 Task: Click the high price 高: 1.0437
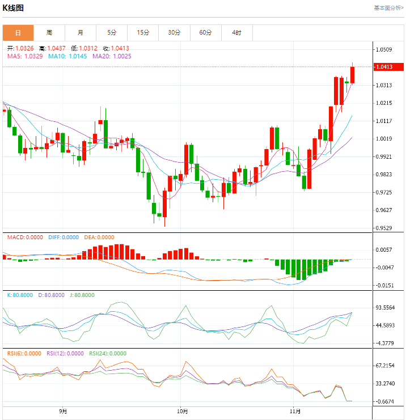click(x=52, y=48)
